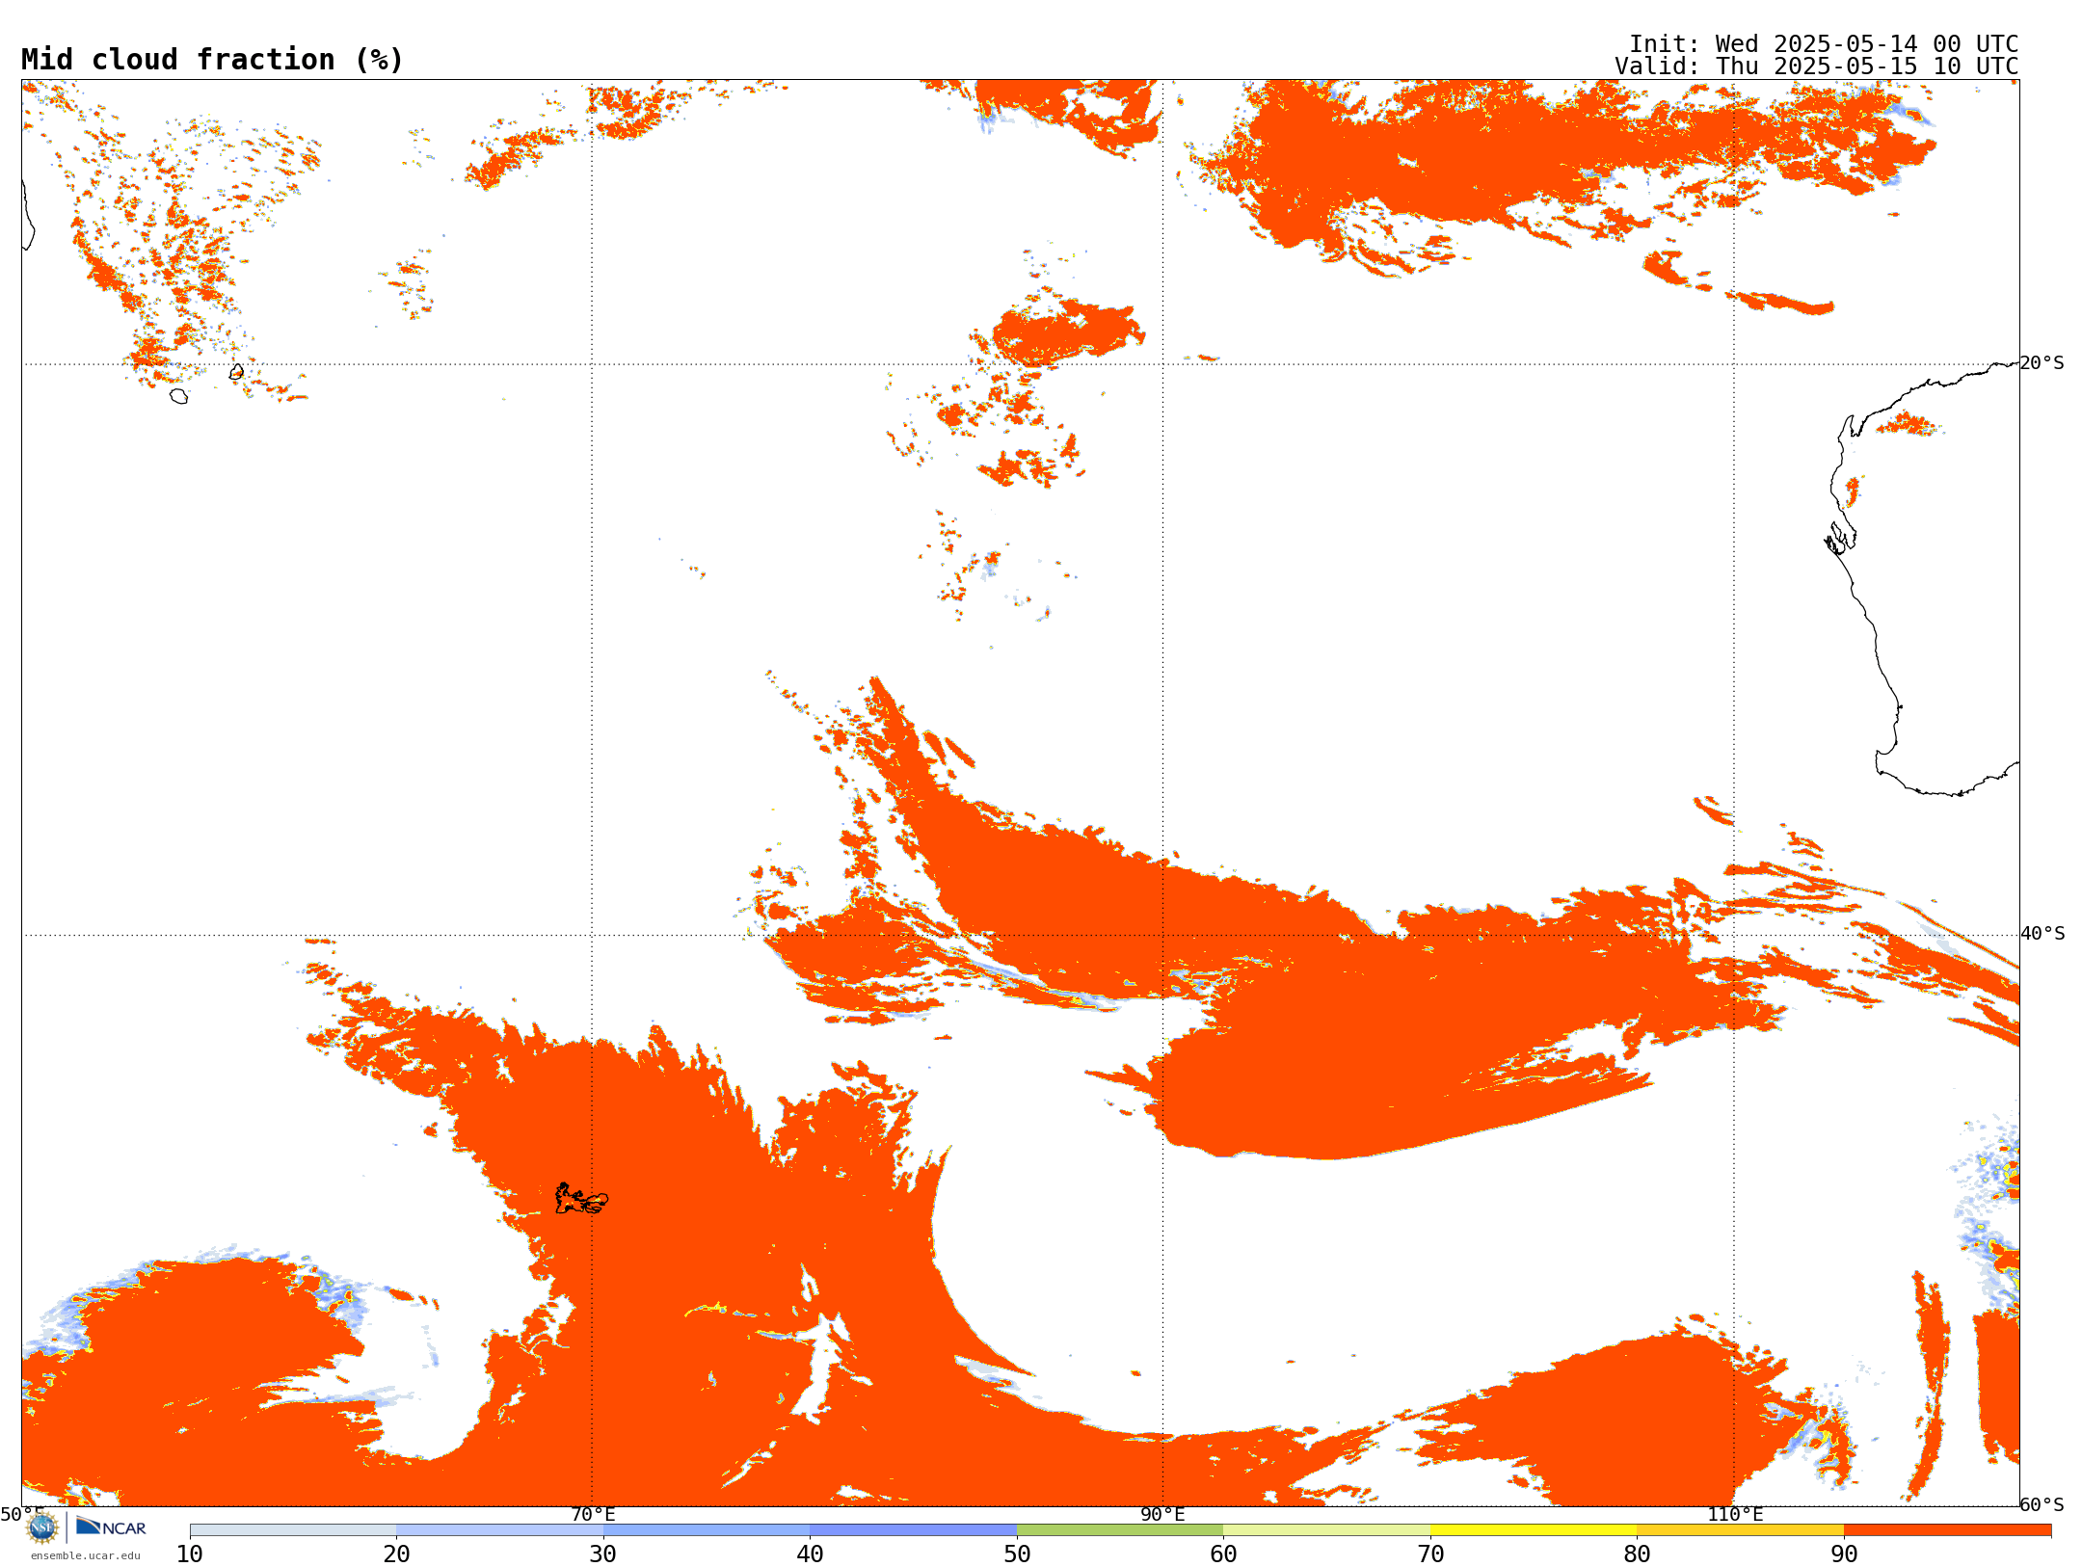This screenshot has height=1567, width=2082.
Task: Click the 20°S latitude label
Action: (2042, 363)
